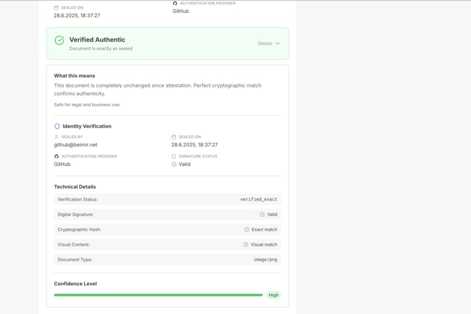
Task: Click the Digital Signature row label
Action: [75, 214]
